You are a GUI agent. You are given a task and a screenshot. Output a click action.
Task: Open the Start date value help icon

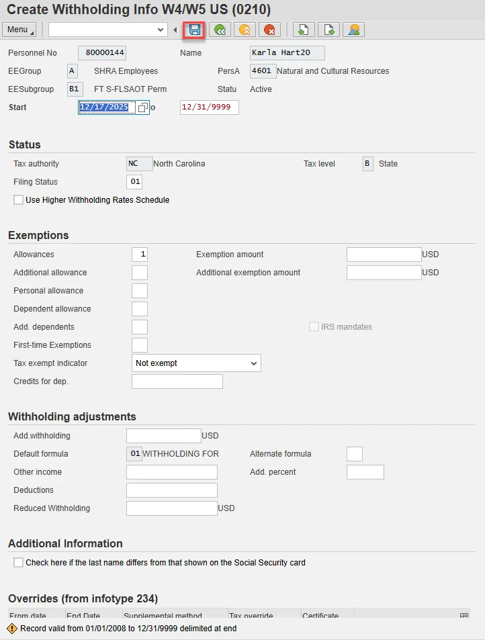pos(142,107)
